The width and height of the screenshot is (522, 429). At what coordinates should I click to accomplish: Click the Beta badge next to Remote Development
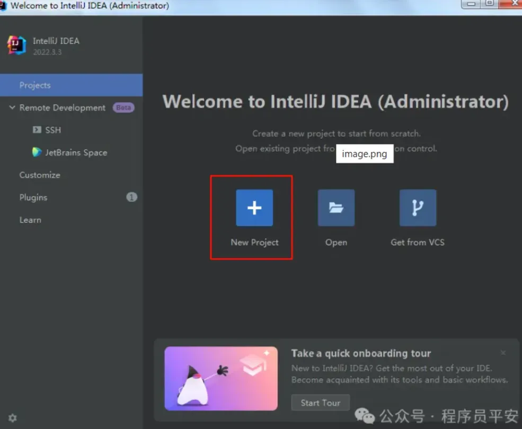[x=123, y=108]
